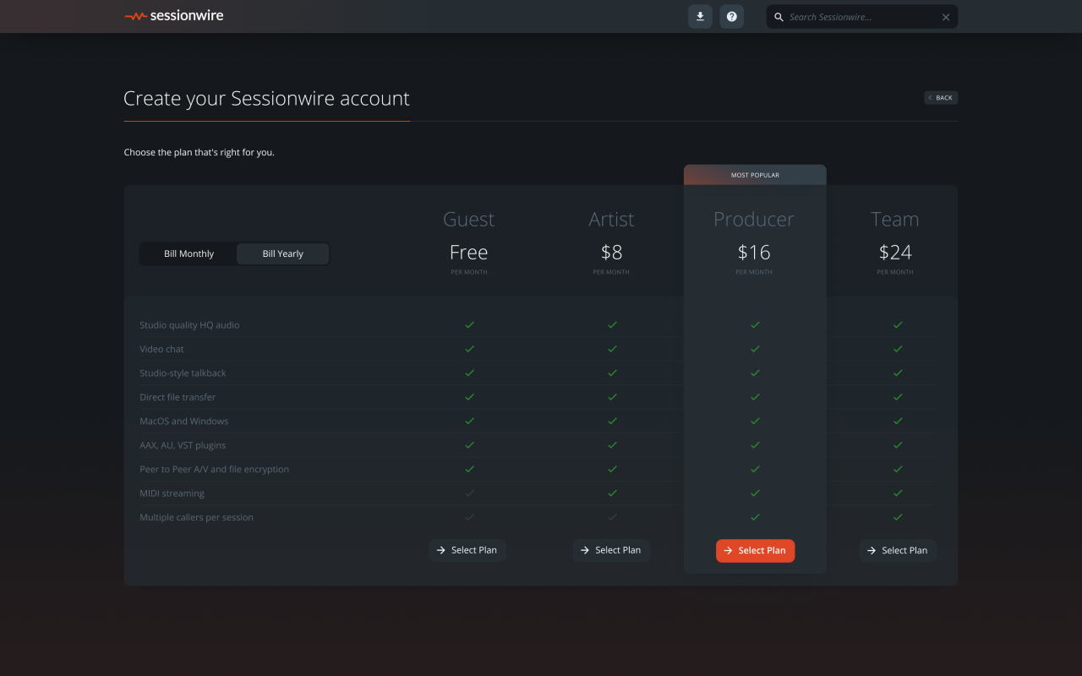Viewport: 1082px width, 676px height.
Task: Focus the Search Sessionwire field
Action: pyautogui.click(x=862, y=17)
